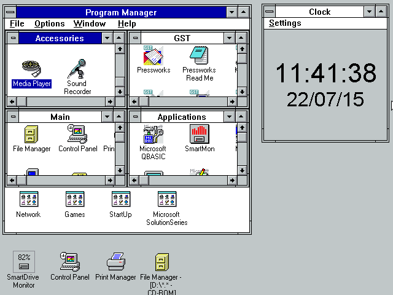This screenshot has height=295, width=393.
Task: Select the Sound Recorder icon
Action: point(77,69)
